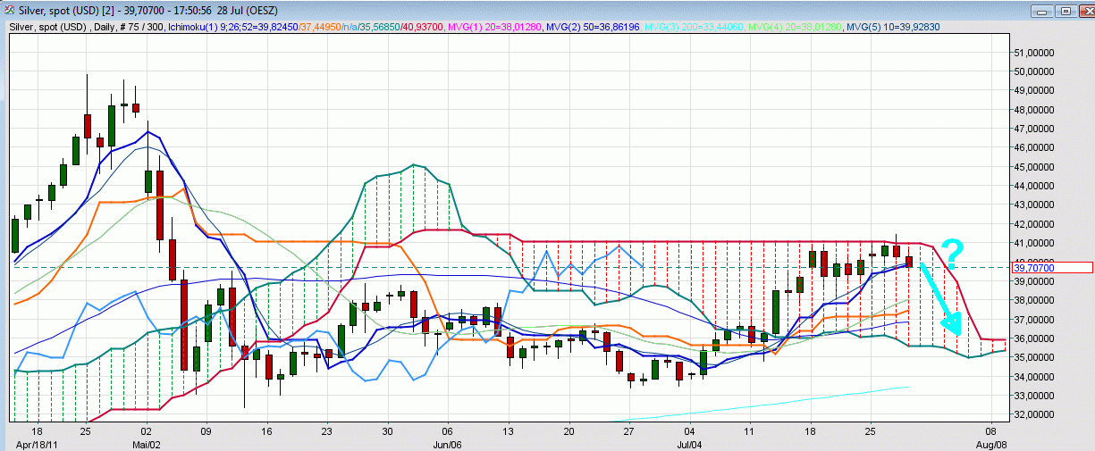Click the date label 25 before Mai/02
The image size is (1095, 451).
click(85, 430)
